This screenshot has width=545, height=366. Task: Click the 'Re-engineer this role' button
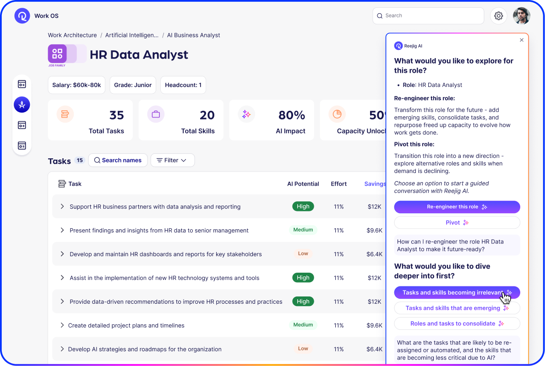tap(457, 207)
